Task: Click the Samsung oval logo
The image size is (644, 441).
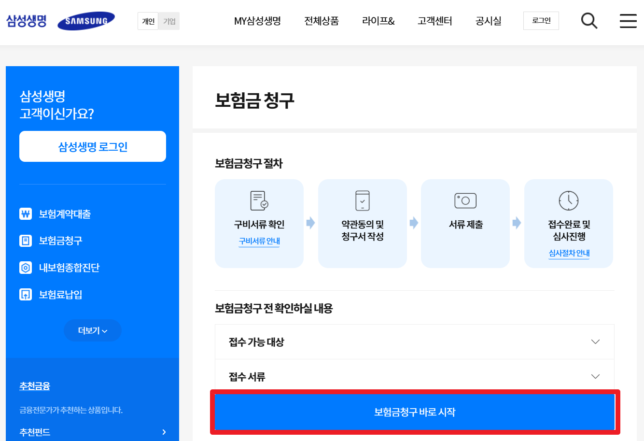Action: [86, 21]
